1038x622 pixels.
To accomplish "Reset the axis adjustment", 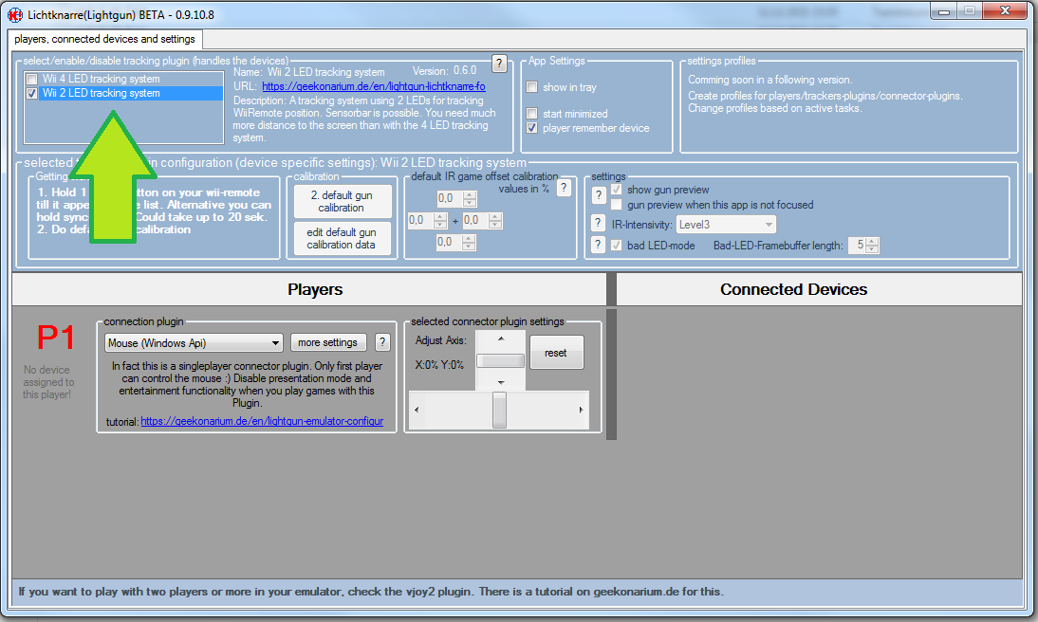I will click(556, 353).
